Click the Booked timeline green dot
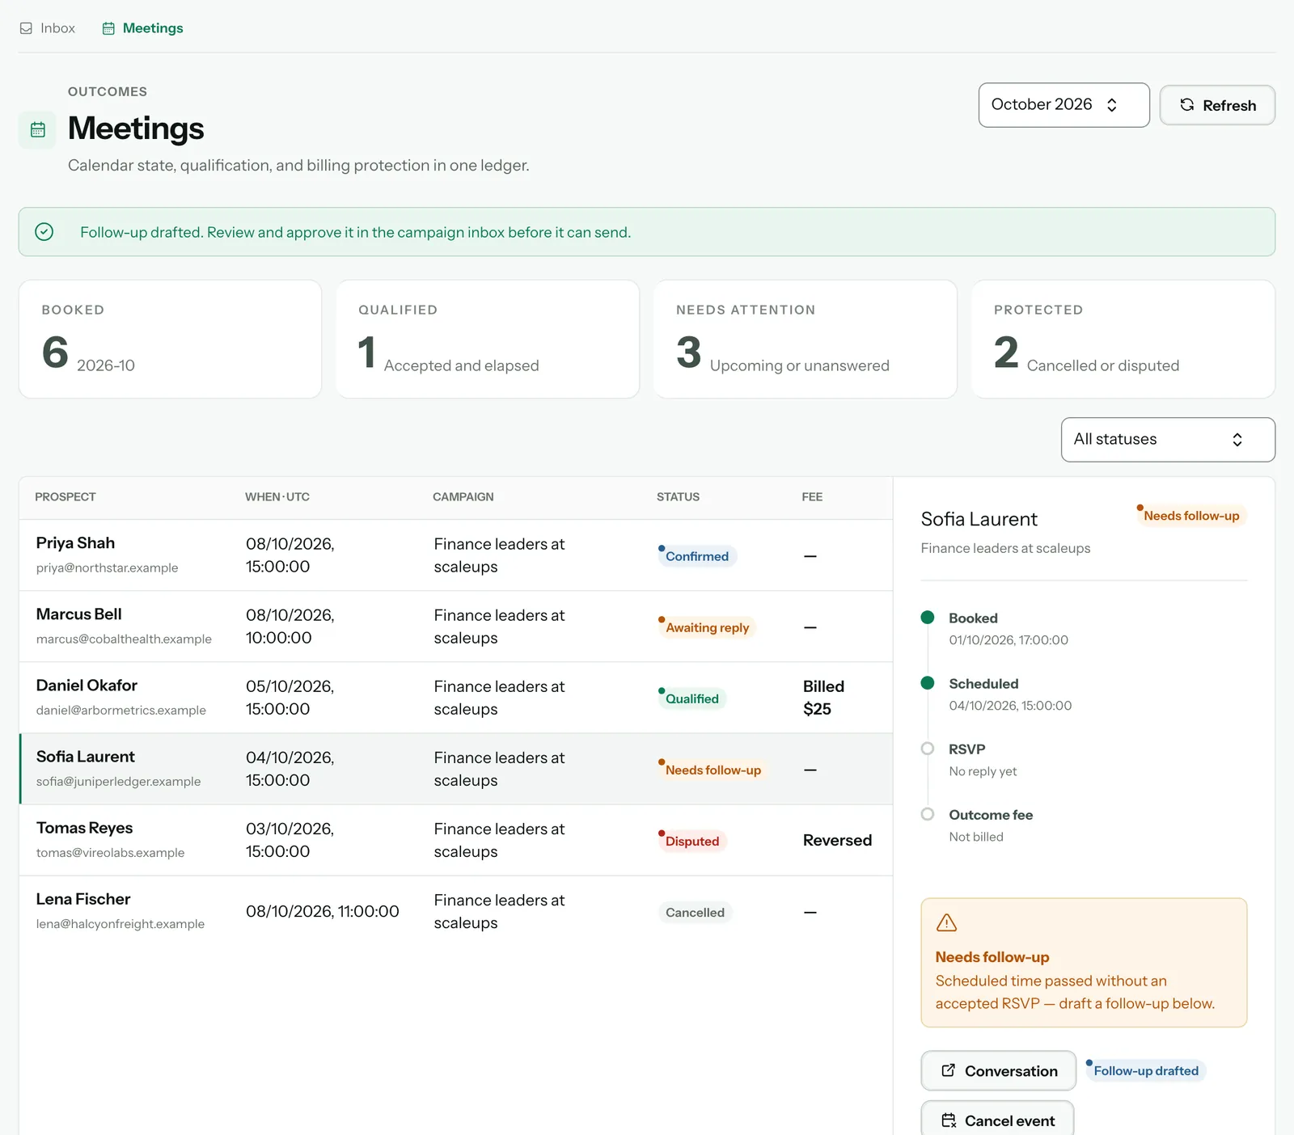 point(928,618)
